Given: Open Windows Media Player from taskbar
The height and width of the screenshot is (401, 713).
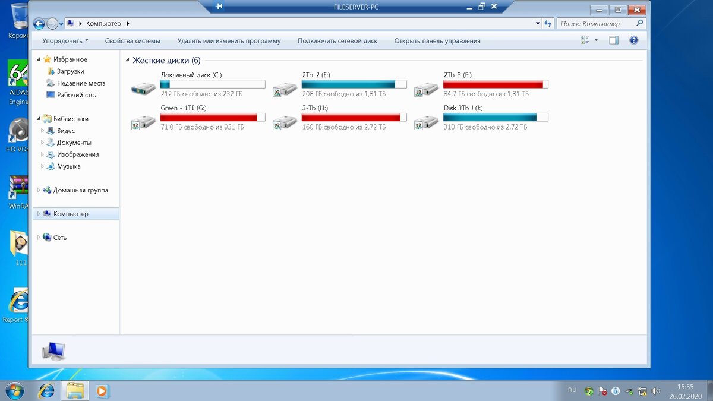Looking at the screenshot, I should [x=102, y=391].
